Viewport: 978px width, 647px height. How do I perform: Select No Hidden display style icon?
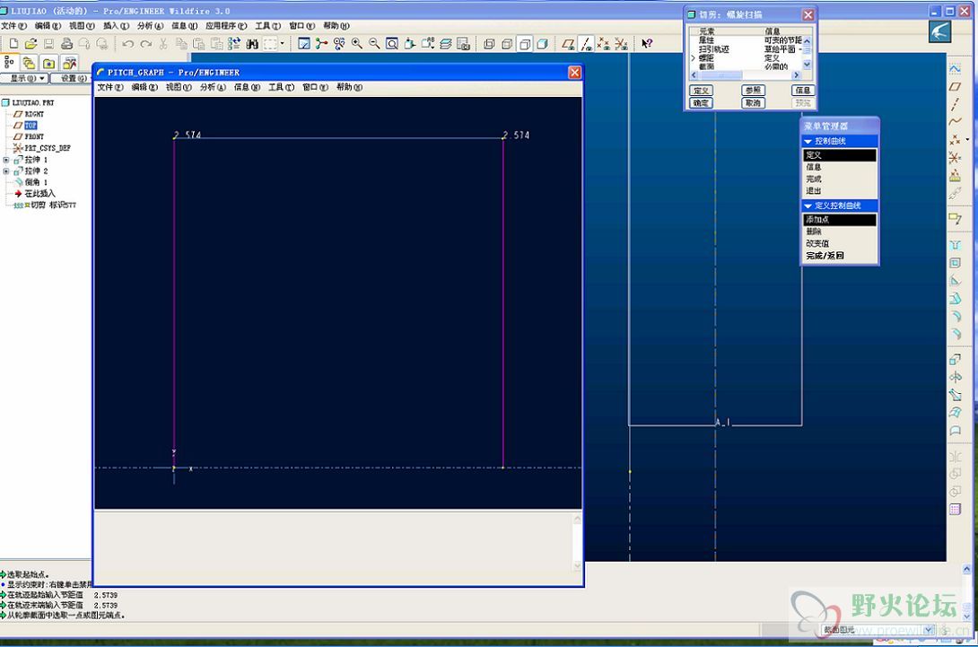click(x=525, y=44)
